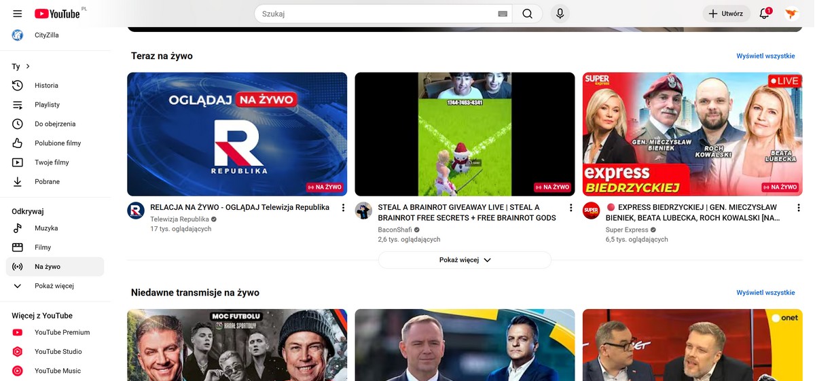
Task: Click BaconShafi channel name
Action: pos(395,230)
